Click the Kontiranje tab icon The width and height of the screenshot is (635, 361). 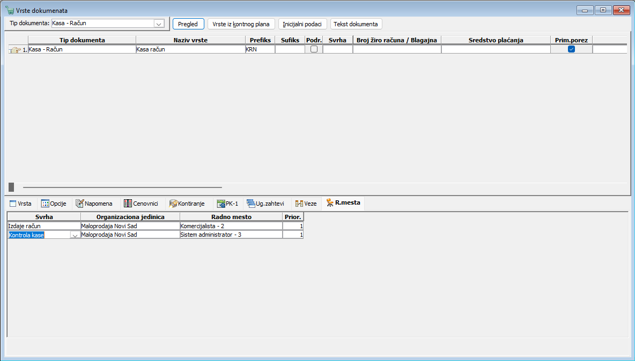tap(173, 204)
